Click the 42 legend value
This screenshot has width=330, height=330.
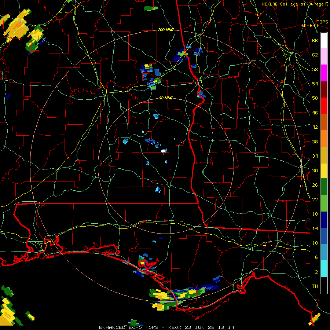click(315, 127)
